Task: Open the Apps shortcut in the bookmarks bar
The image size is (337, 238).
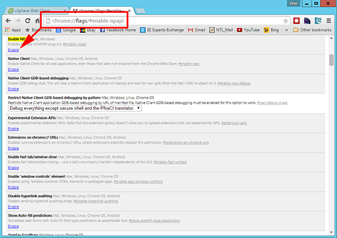Action: [x=13, y=30]
